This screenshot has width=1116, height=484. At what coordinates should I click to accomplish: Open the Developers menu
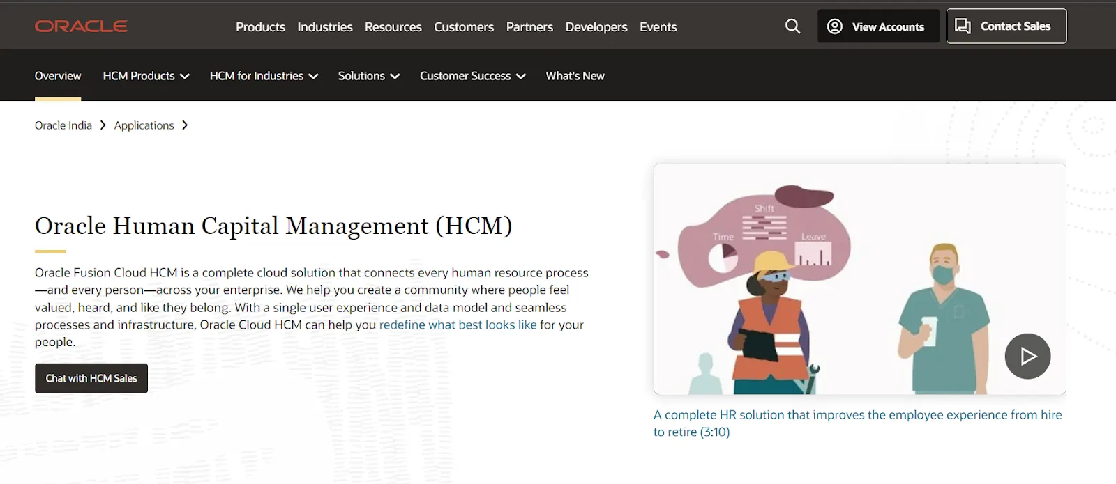[x=596, y=26]
